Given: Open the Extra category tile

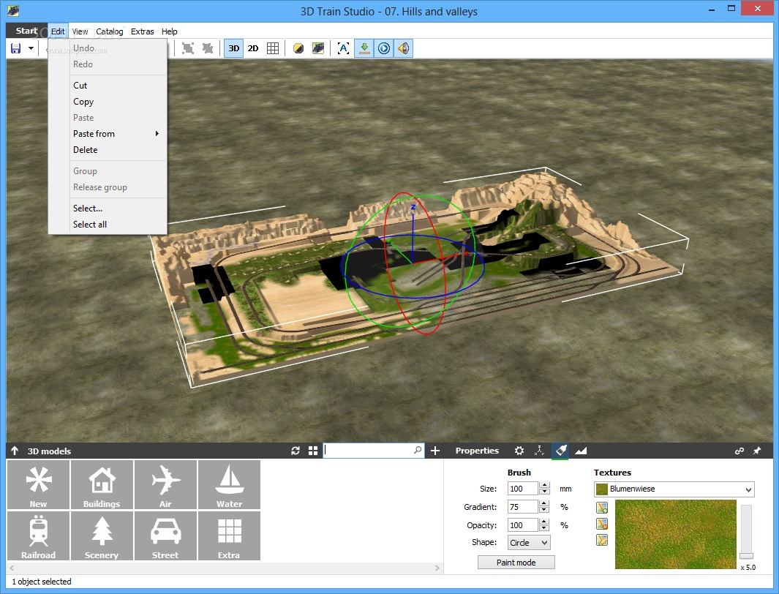Looking at the screenshot, I should click(x=229, y=536).
